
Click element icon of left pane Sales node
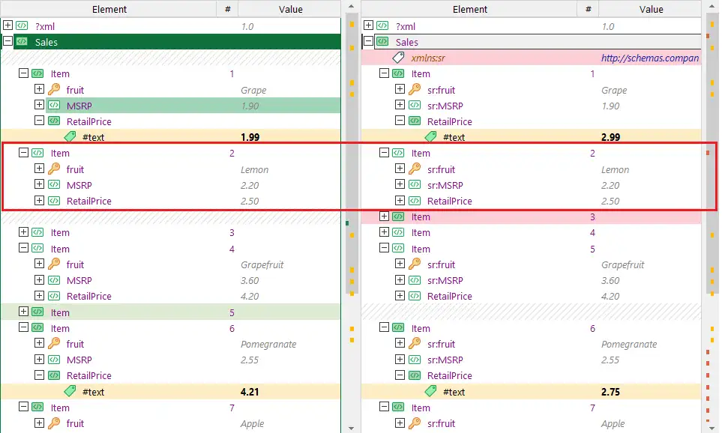[x=22, y=41]
